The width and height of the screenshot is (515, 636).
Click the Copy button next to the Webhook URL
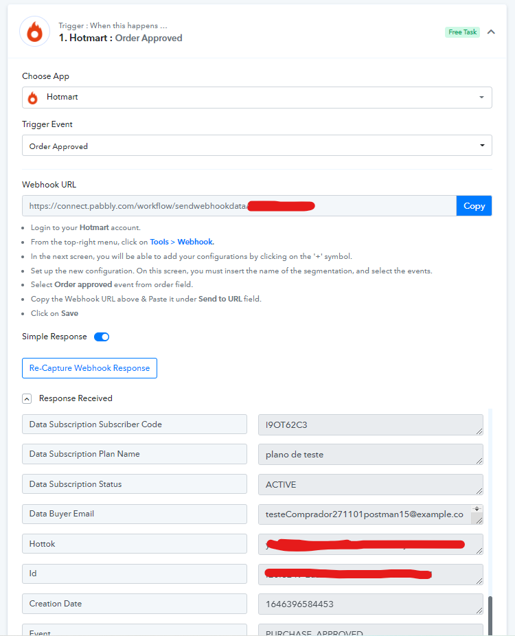click(474, 206)
